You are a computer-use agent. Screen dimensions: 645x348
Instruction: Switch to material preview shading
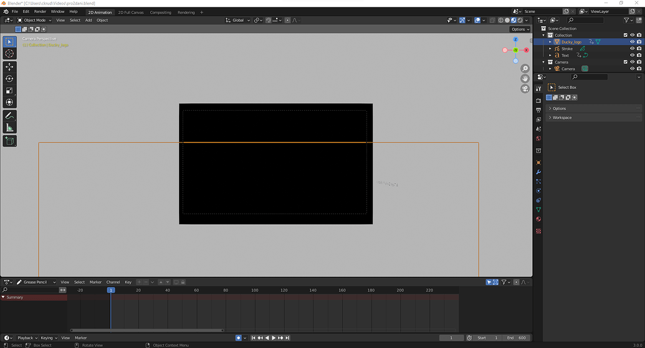coord(514,20)
